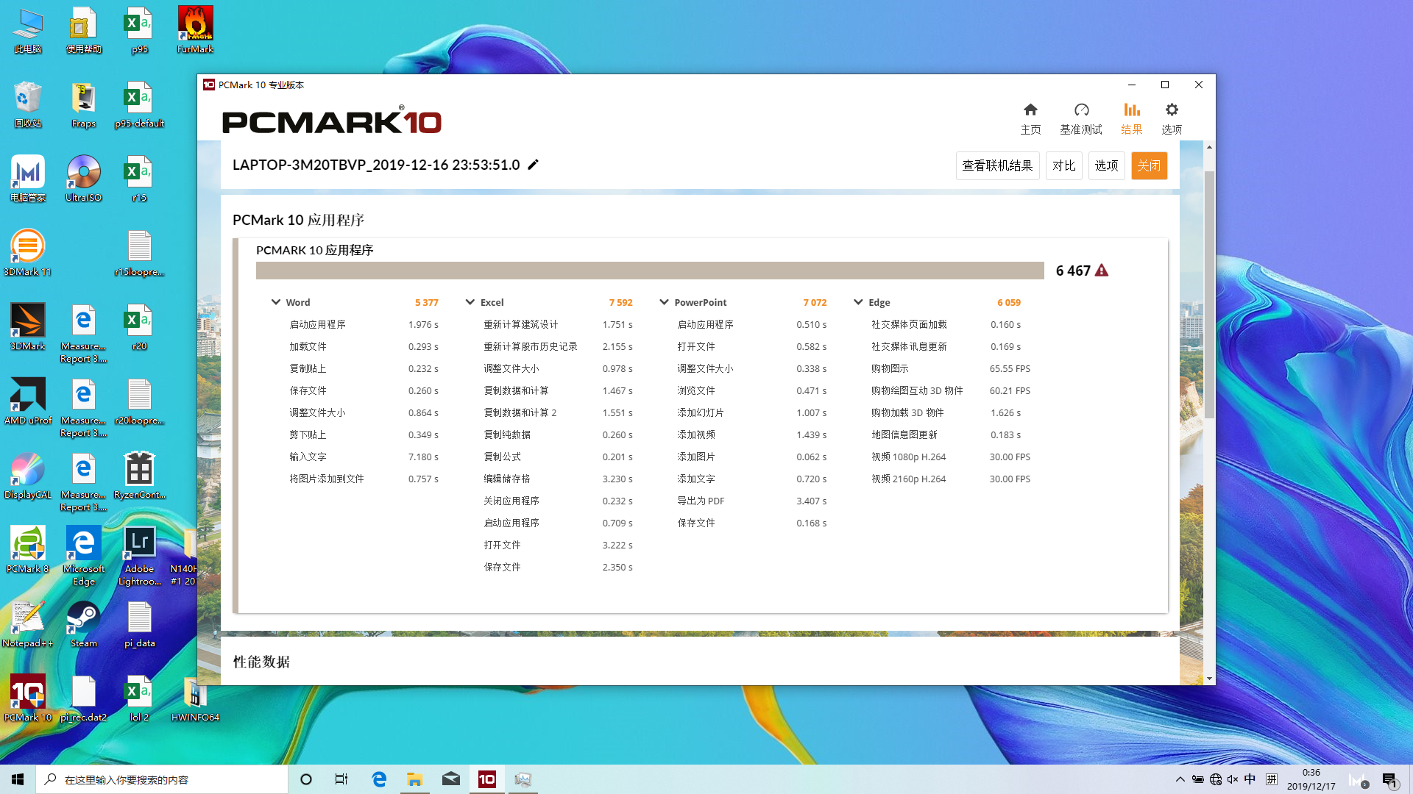Select the Fraps desktop icon
The height and width of the screenshot is (794, 1413).
point(84,105)
